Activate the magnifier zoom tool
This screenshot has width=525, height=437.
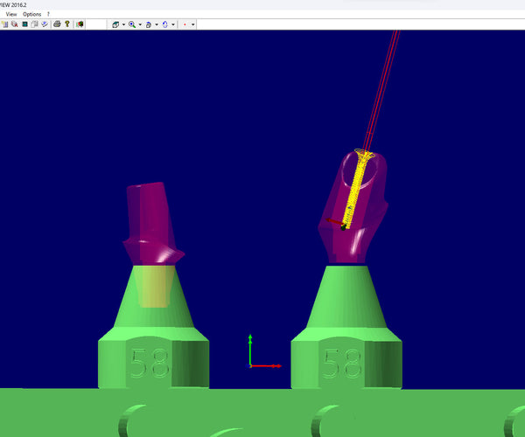point(132,24)
